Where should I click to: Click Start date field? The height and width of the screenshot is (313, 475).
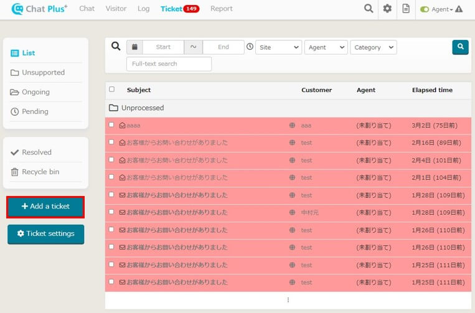163,47
